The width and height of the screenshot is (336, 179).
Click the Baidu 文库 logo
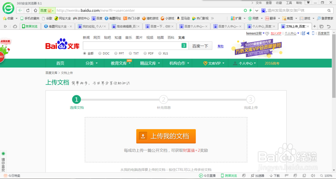62,44
